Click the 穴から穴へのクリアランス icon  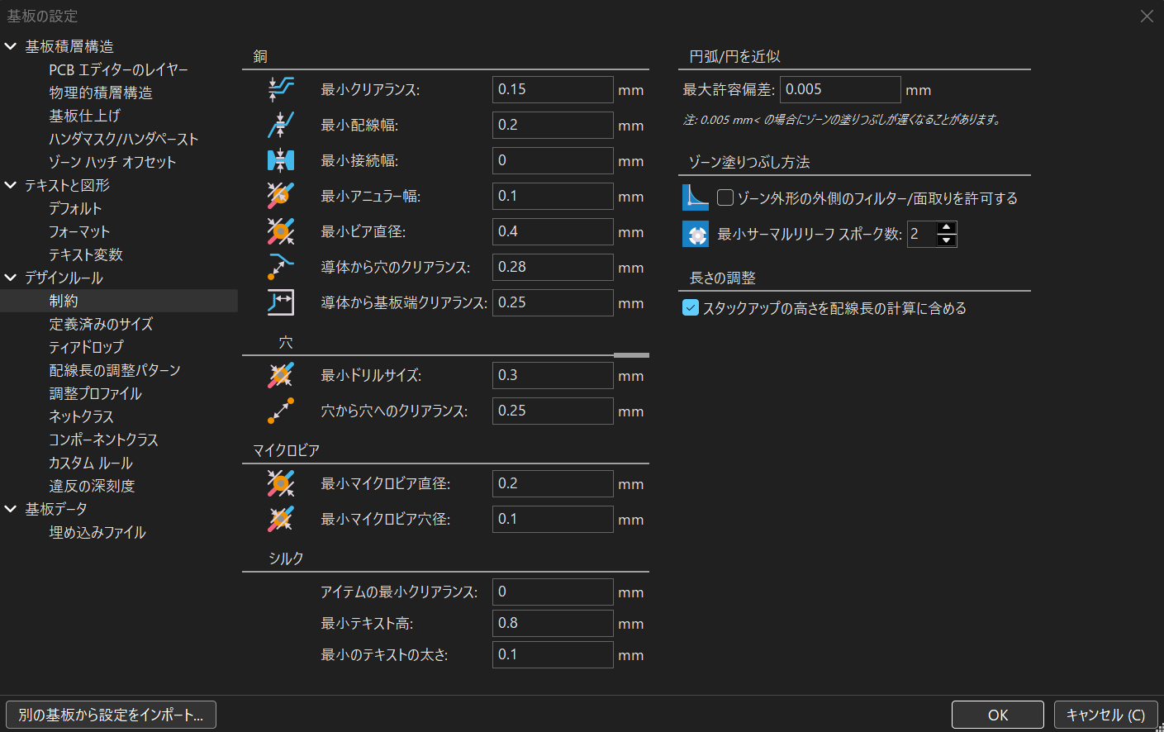[281, 411]
